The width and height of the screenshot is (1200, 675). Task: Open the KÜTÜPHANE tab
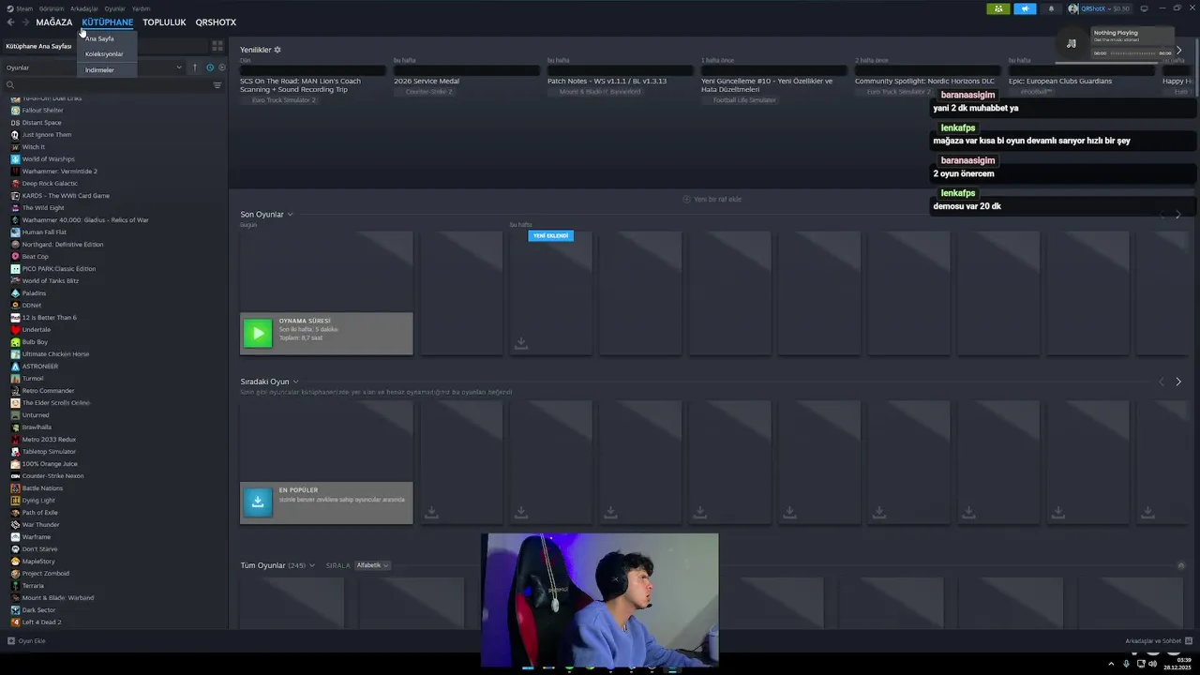point(107,22)
